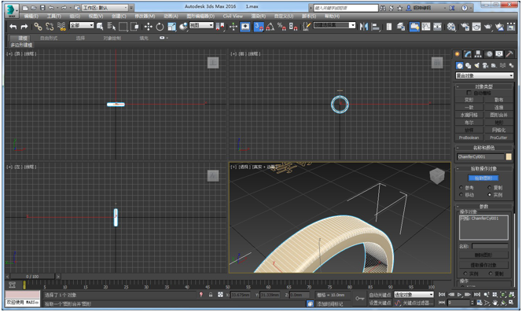
Task: Click the undo arrow in main toolbar
Action: click(x=13, y=27)
